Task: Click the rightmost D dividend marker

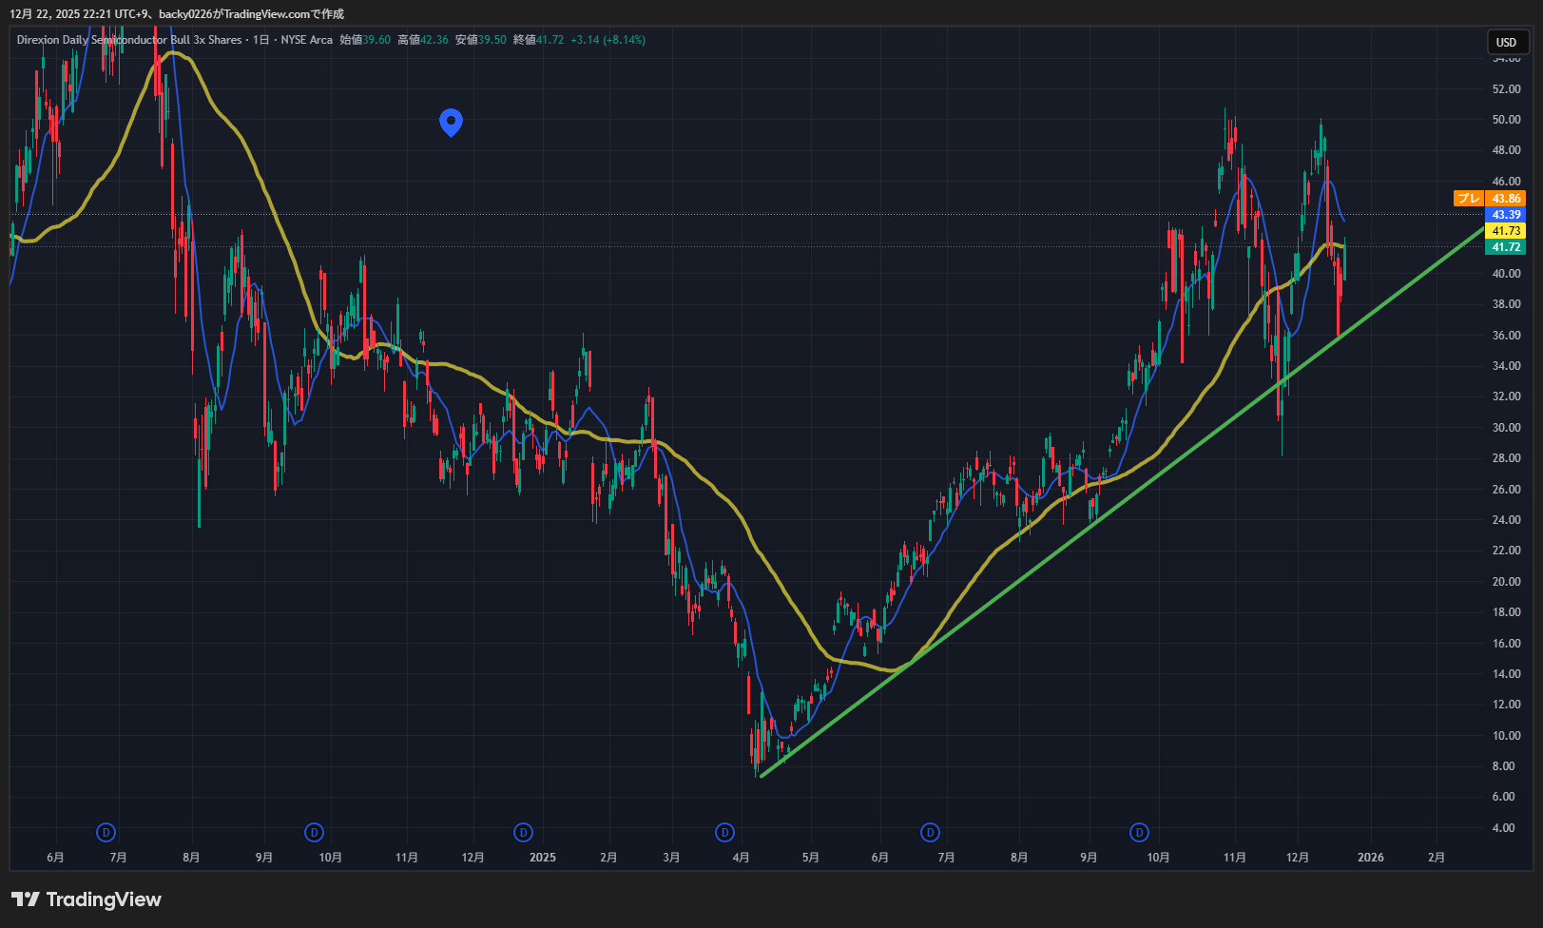Action: pyautogui.click(x=1139, y=833)
